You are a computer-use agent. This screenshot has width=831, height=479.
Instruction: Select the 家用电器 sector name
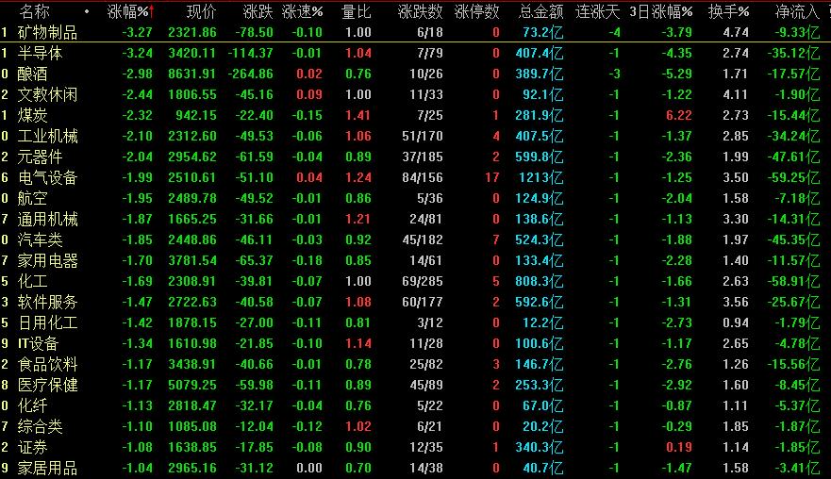(48, 260)
